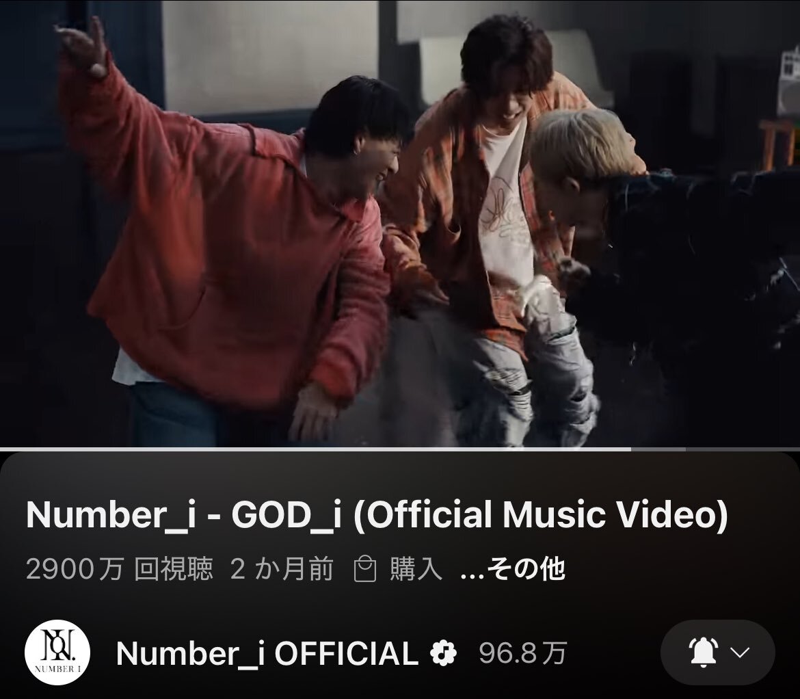This screenshot has width=800, height=699.
Task: Go to the Number_i OFFICIAL channel name
Action: [x=267, y=653]
